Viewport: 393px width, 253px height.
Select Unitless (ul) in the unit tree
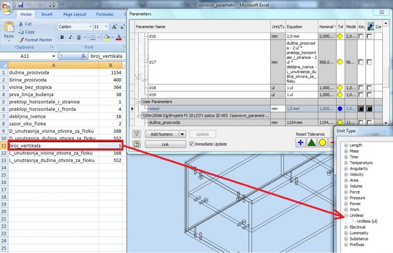point(367,221)
